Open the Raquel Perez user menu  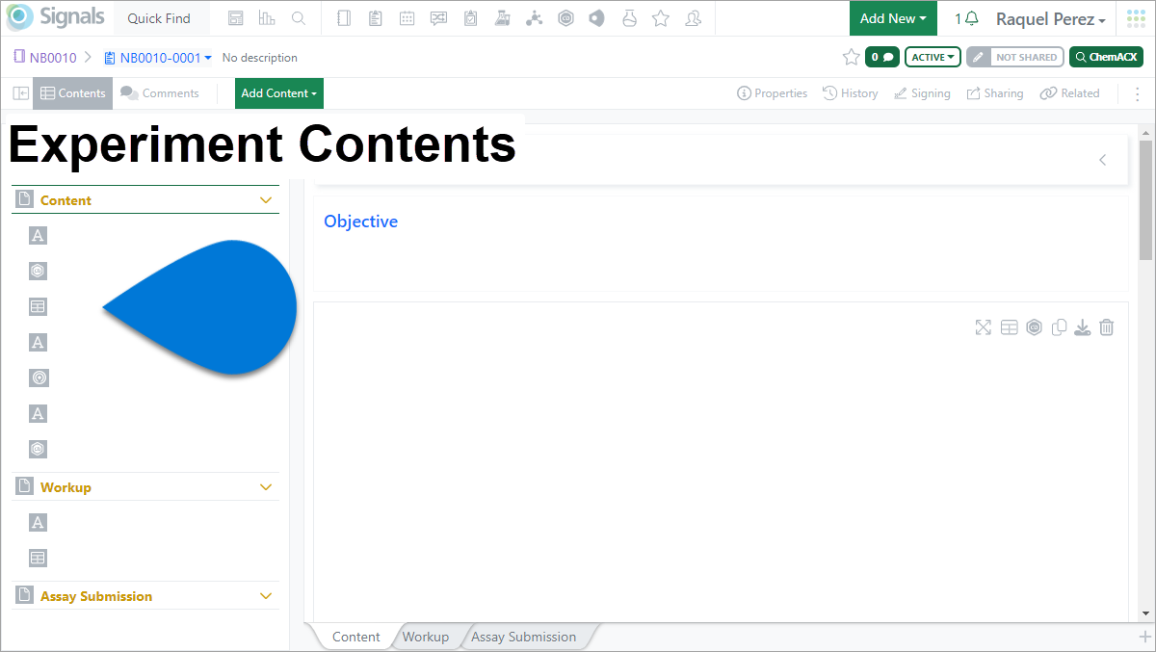pyautogui.click(x=1050, y=19)
